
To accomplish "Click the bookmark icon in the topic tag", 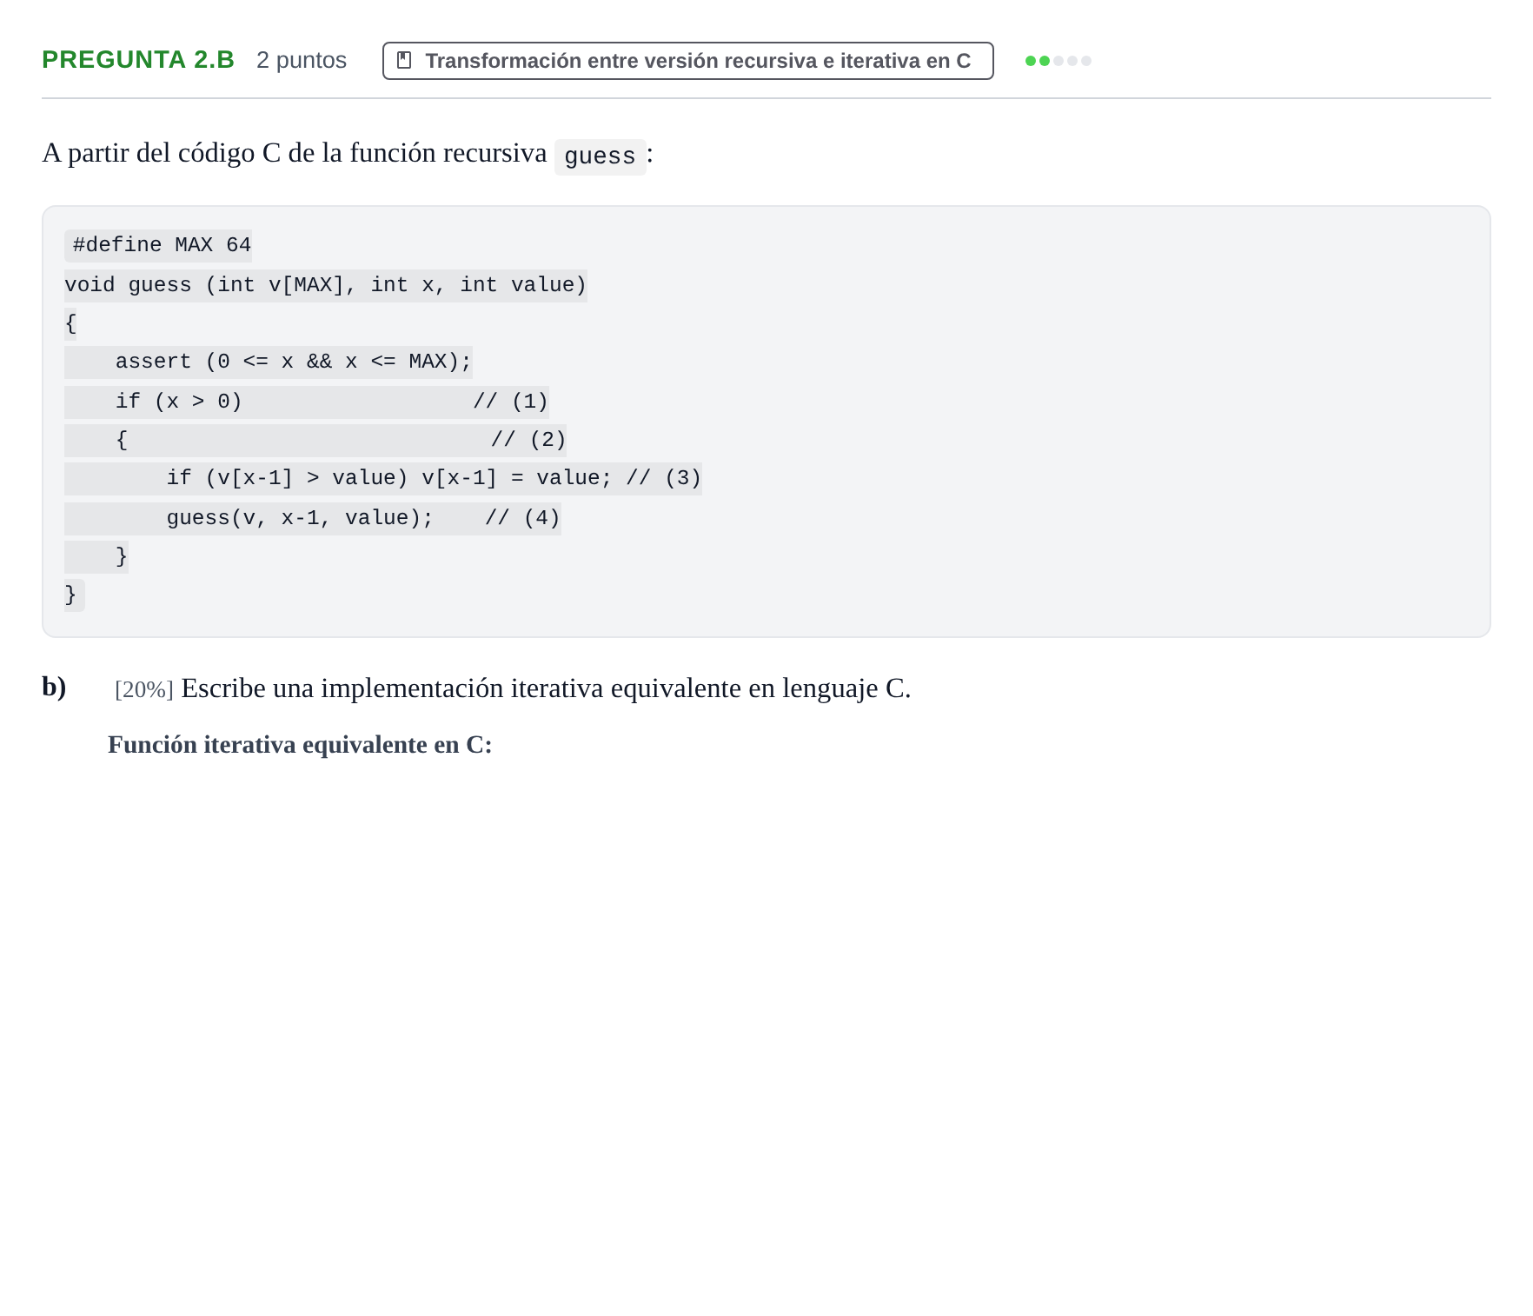I will click(404, 60).
